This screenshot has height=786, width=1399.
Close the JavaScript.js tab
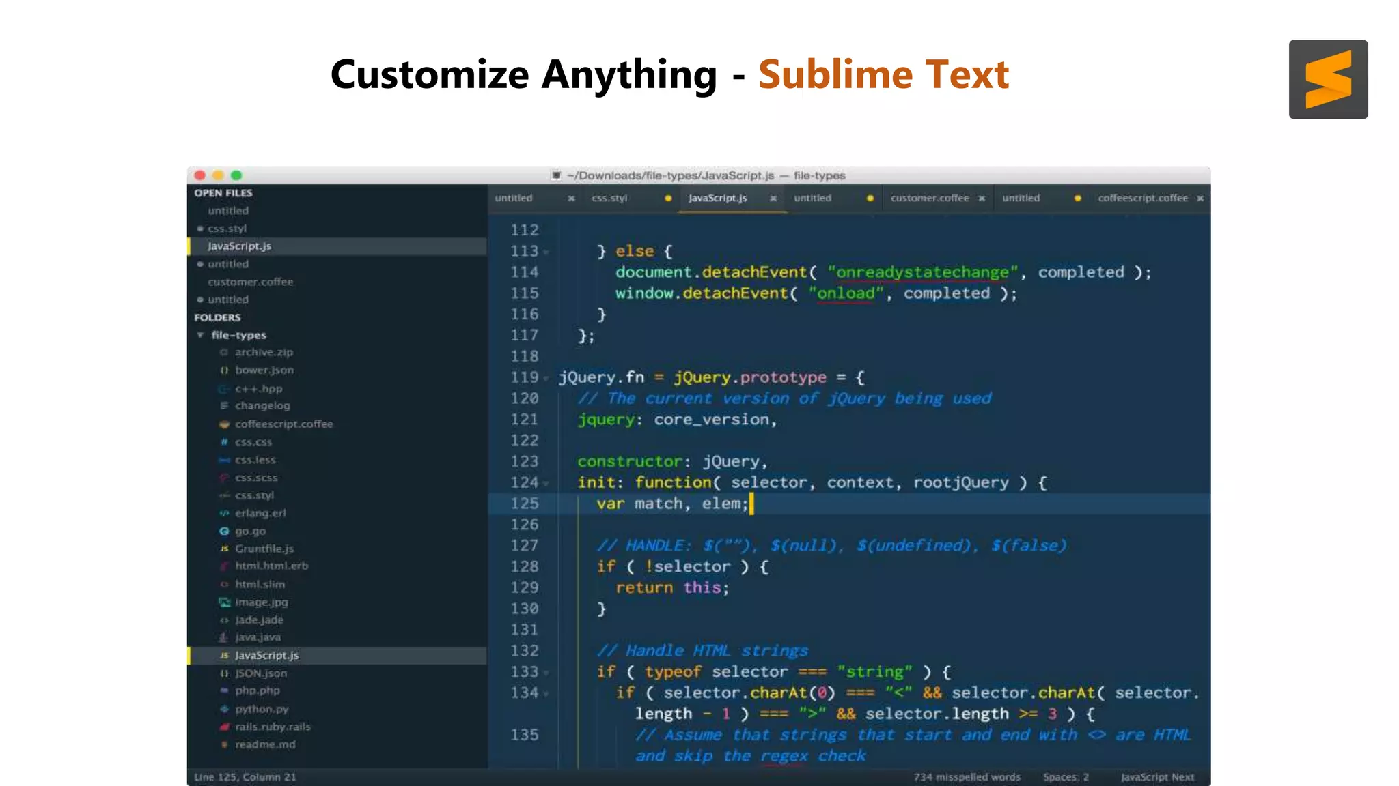tap(773, 199)
